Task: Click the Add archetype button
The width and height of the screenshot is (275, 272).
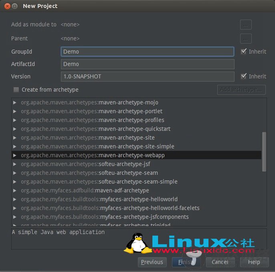Action: [x=241, y=90]
